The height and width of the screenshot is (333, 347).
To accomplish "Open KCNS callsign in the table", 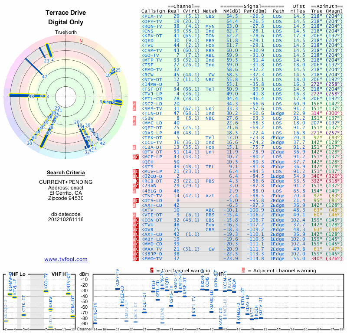I will (147, 31).
